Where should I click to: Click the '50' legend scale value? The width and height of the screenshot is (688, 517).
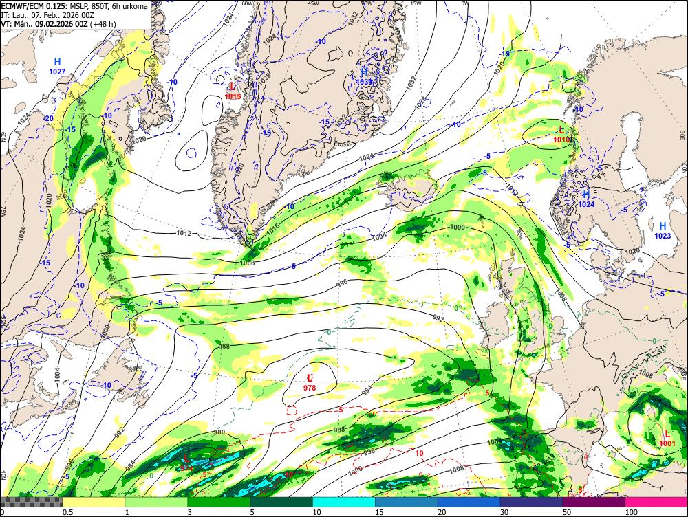point(567,512)
